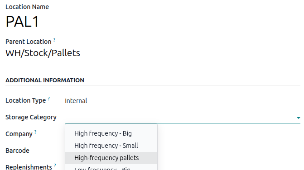
Task: Edit the PAL1 location name field
Action: [22, 21]
